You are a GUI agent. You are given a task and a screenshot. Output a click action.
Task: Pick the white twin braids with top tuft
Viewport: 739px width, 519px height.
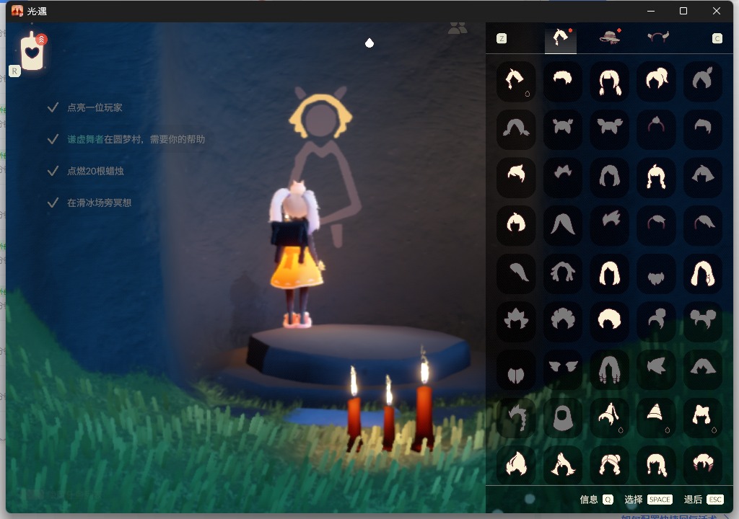(x=656, y=177)
